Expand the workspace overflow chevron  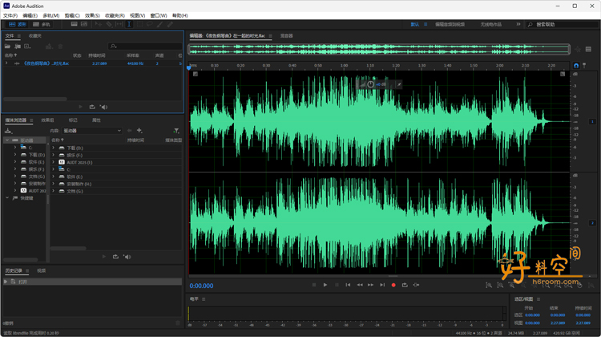(518, 24)
